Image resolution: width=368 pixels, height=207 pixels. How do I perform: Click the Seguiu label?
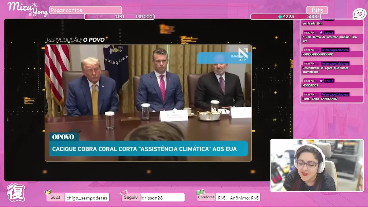[131, 198]
